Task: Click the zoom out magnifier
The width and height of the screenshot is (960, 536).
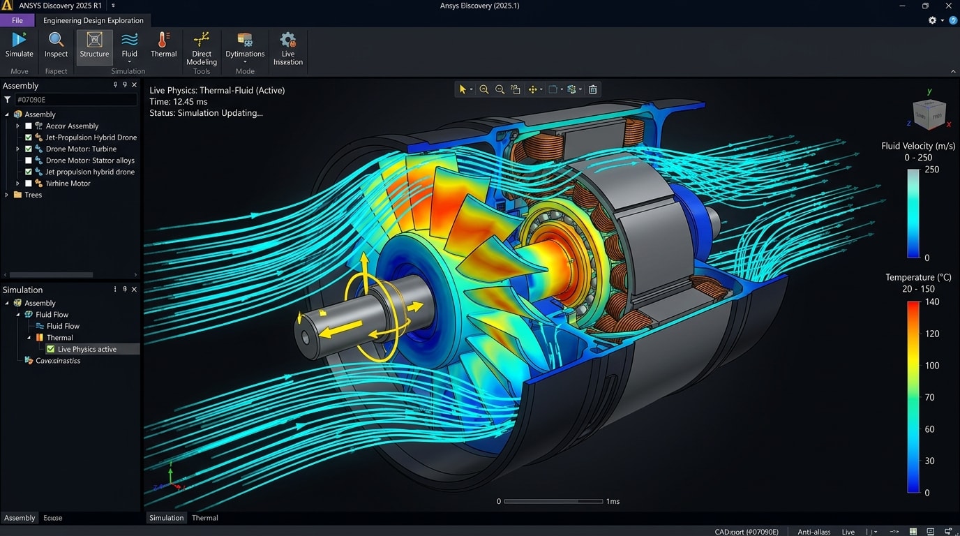Action: (x=500, y=89)
